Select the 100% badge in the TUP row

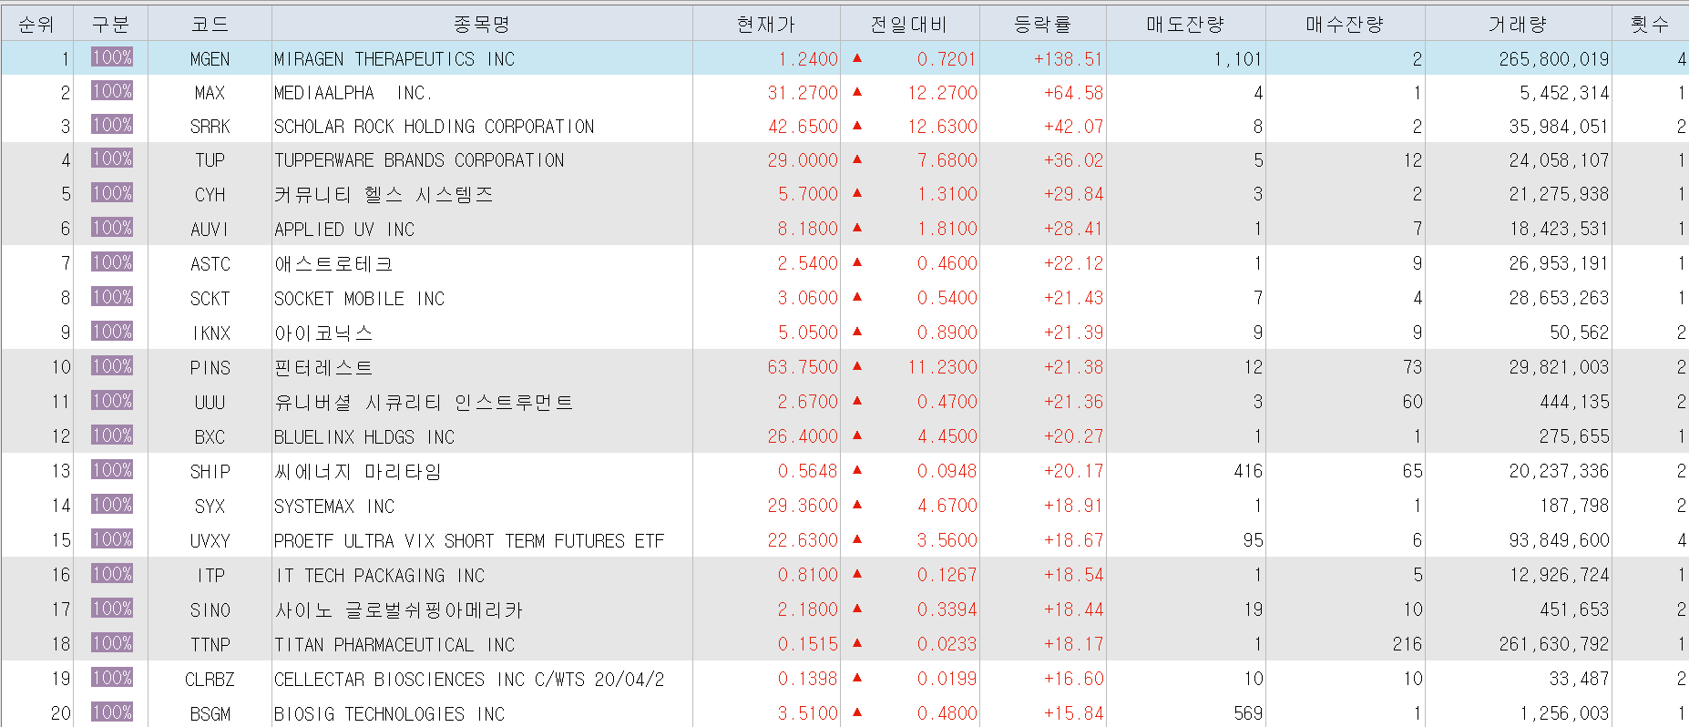point(112,159)
